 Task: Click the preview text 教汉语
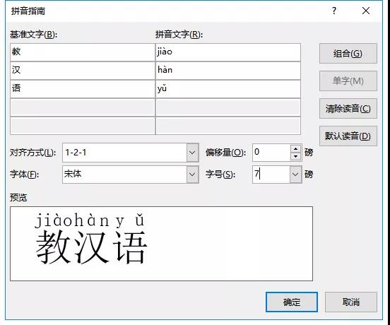(x=91, y=247)
